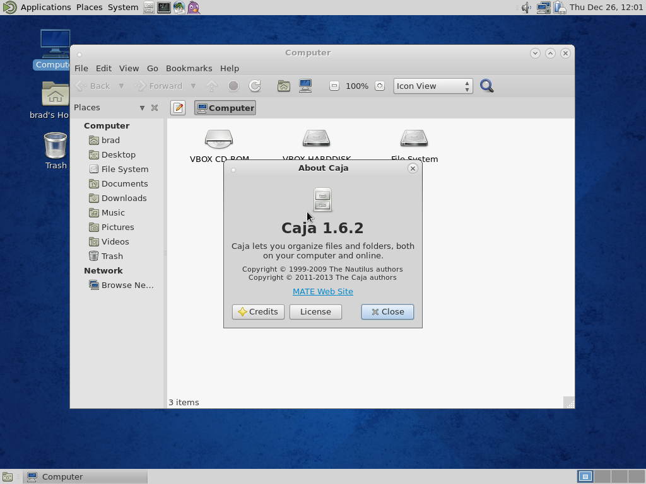Open the Bookmarks menu
This screenshot has height=484, width=646.
coord(189,68)
